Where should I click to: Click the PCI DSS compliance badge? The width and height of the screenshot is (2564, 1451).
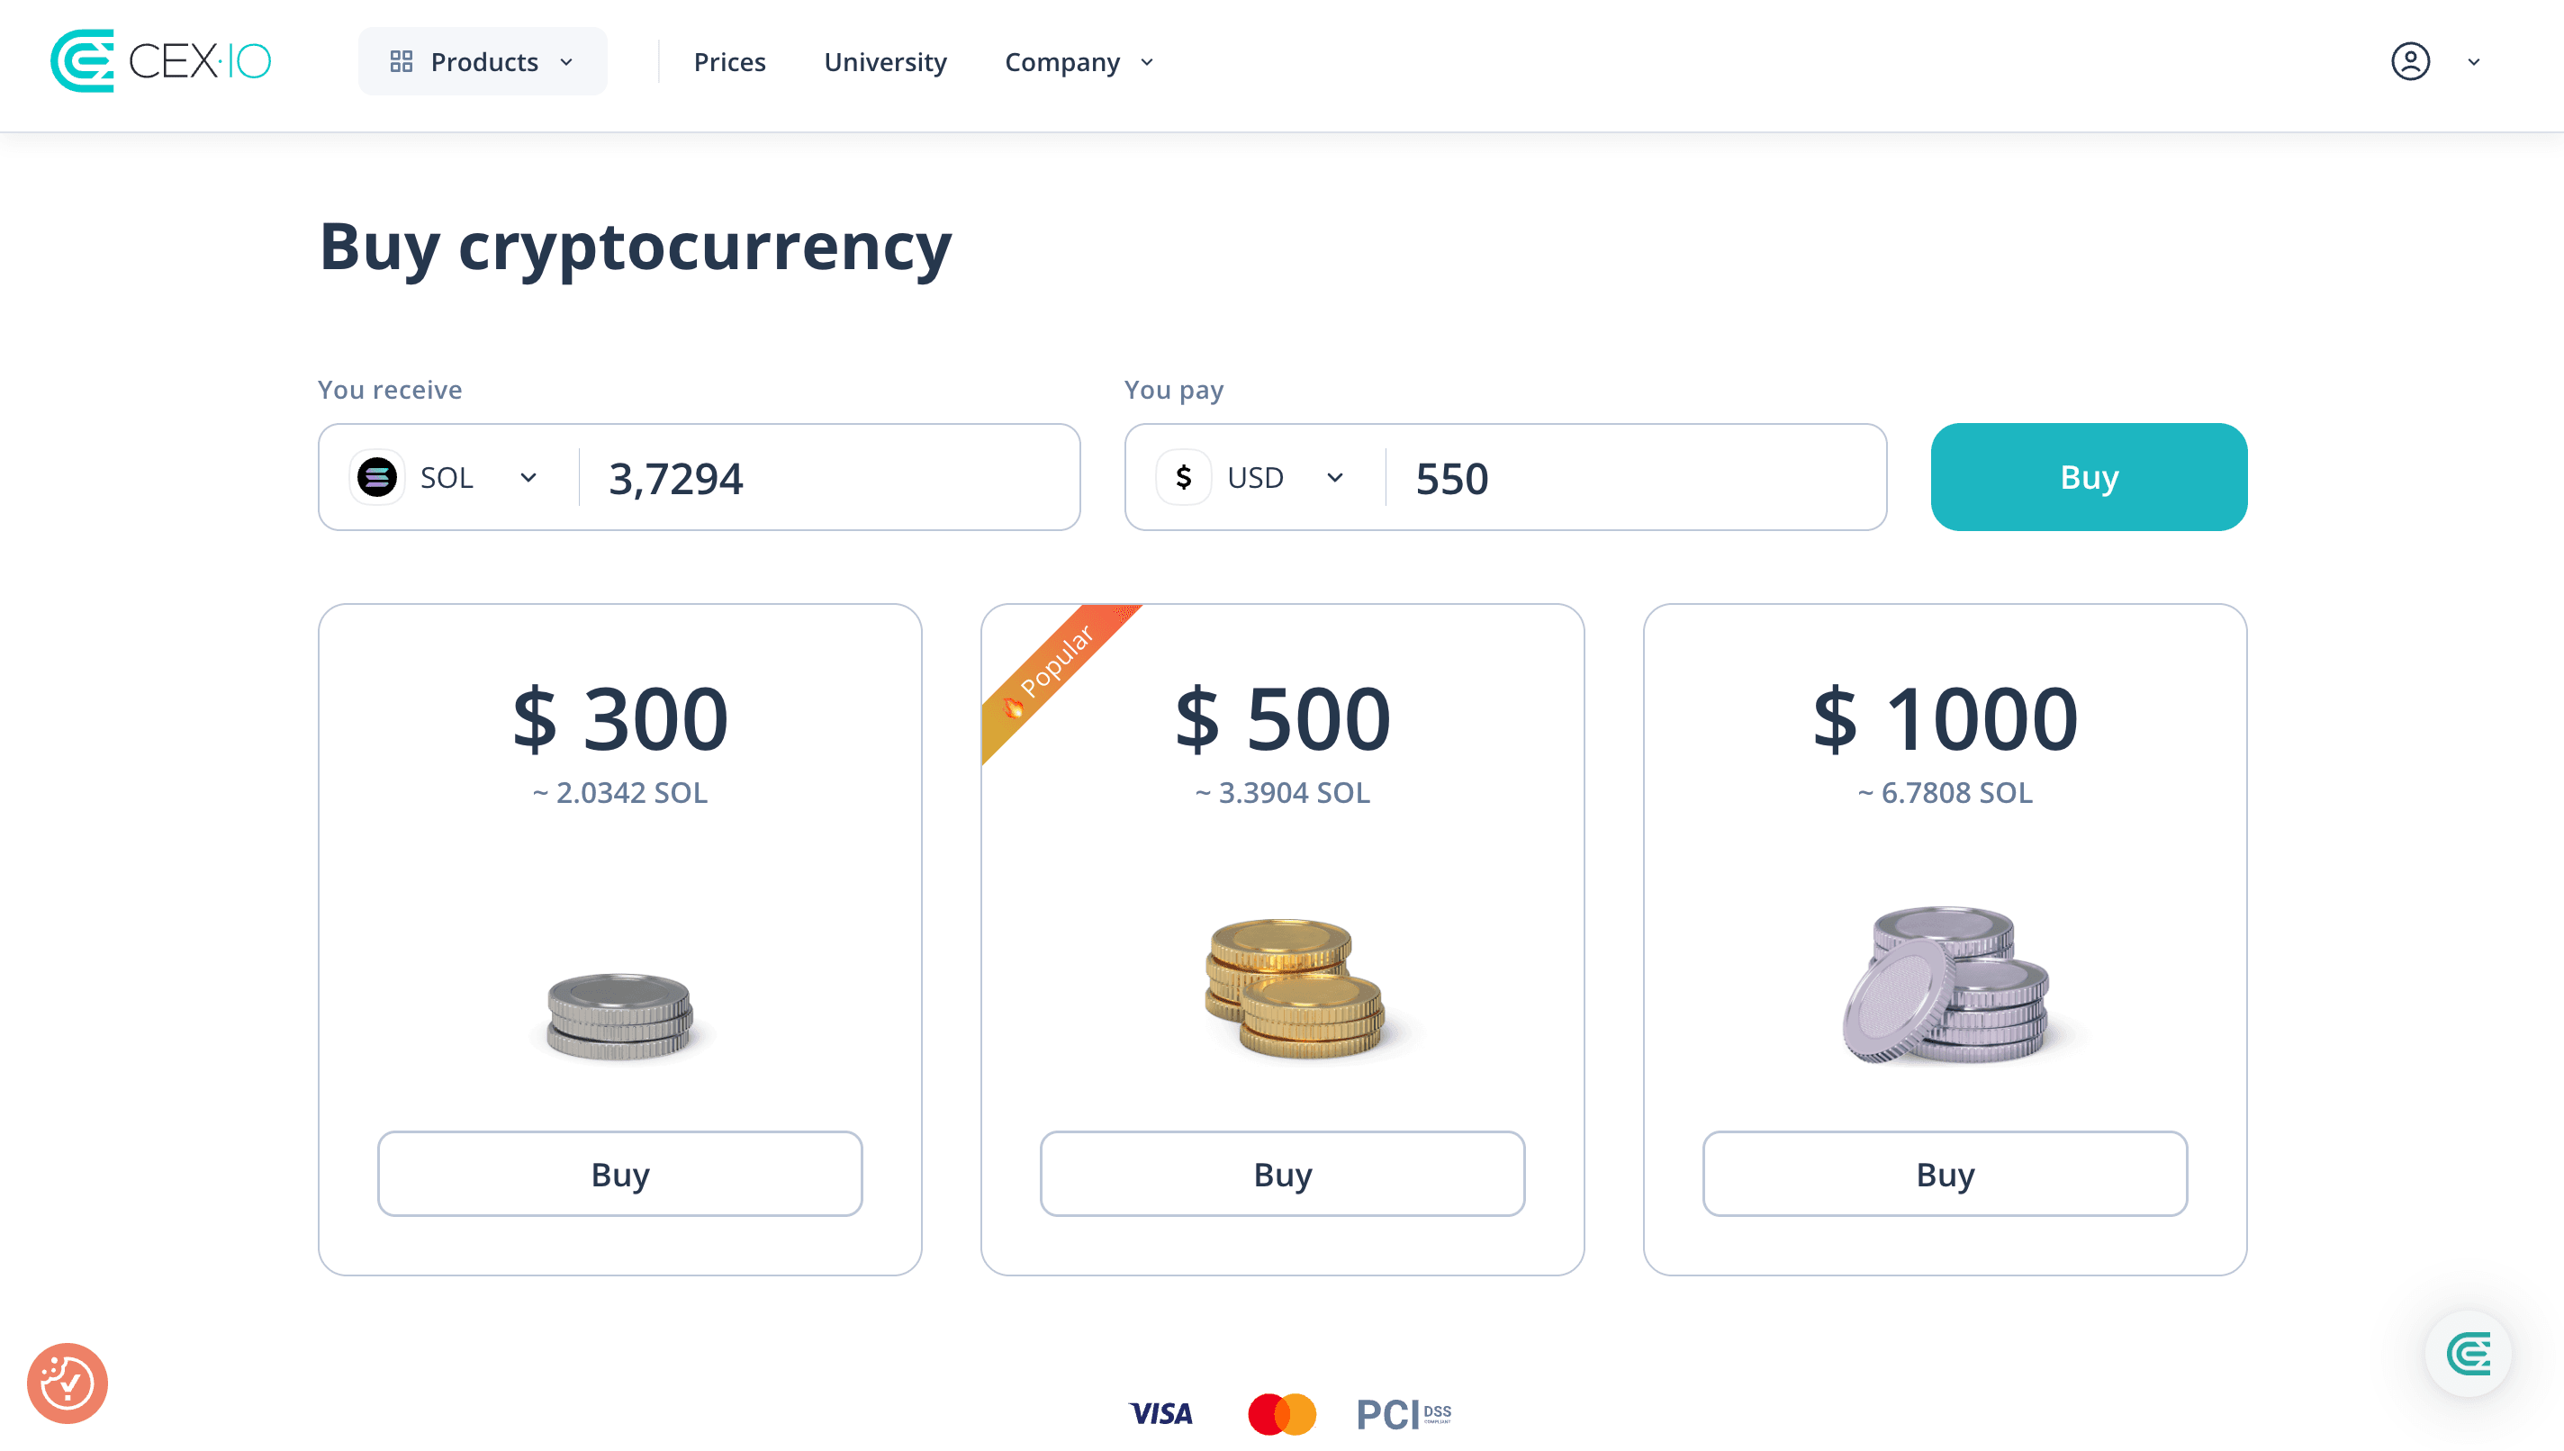point(1402,1413)
